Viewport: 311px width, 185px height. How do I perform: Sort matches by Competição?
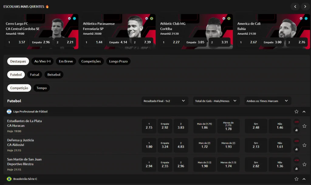coord(19,88)
